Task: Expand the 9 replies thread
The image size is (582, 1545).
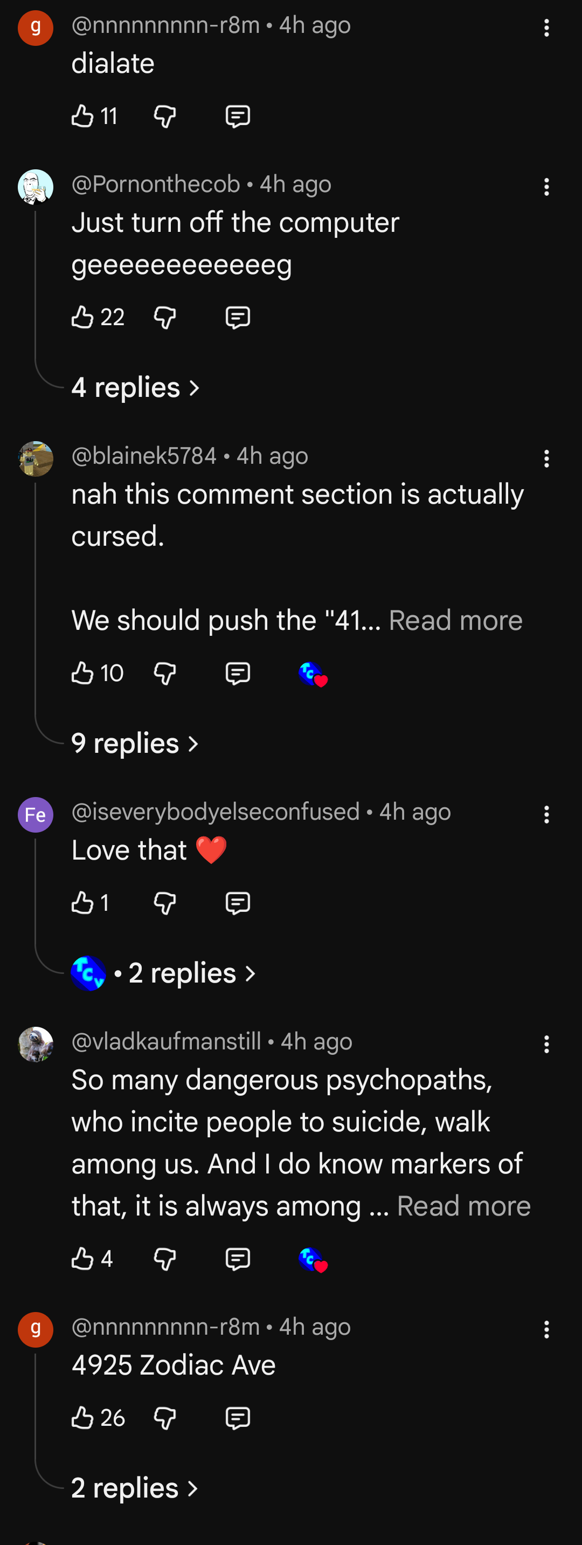Action: click(135, 744)
